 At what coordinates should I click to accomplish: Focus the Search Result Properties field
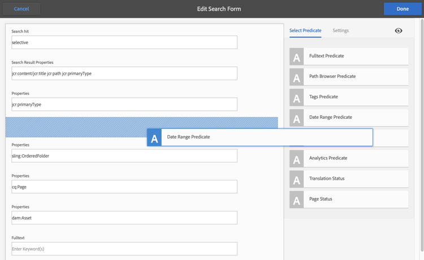coord(124,73)
